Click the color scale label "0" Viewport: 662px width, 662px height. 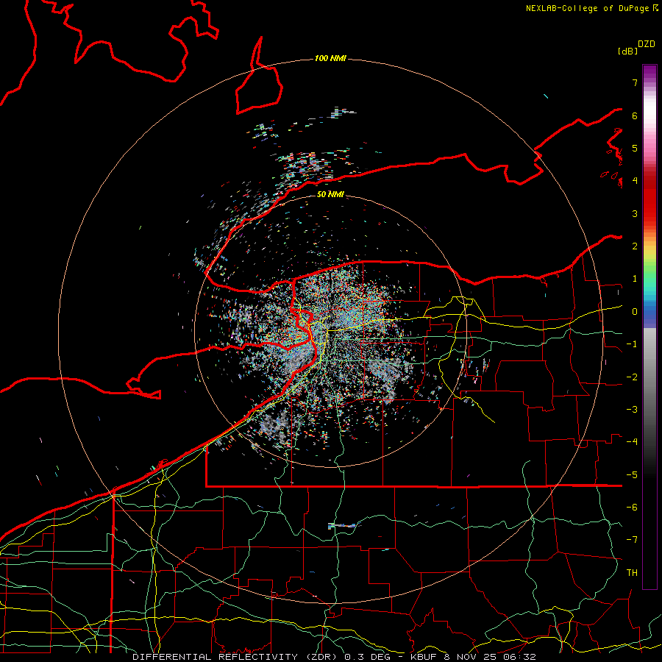tap(635, 312)
